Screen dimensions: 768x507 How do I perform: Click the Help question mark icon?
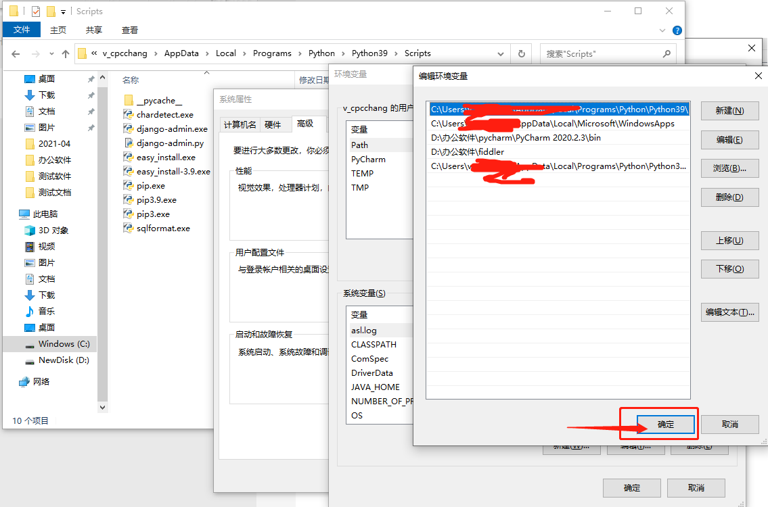coord(677,30)
